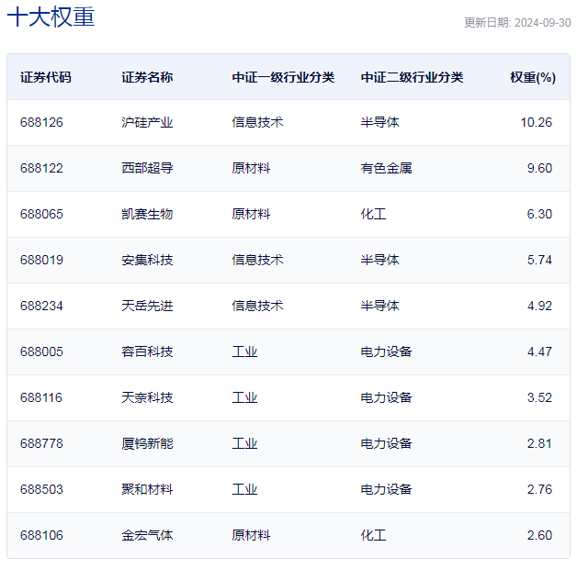The width and height of the screenshot is (577, 569).
Task: Click 化工 in the 金宏气体 row
Action: click(374, 536)
